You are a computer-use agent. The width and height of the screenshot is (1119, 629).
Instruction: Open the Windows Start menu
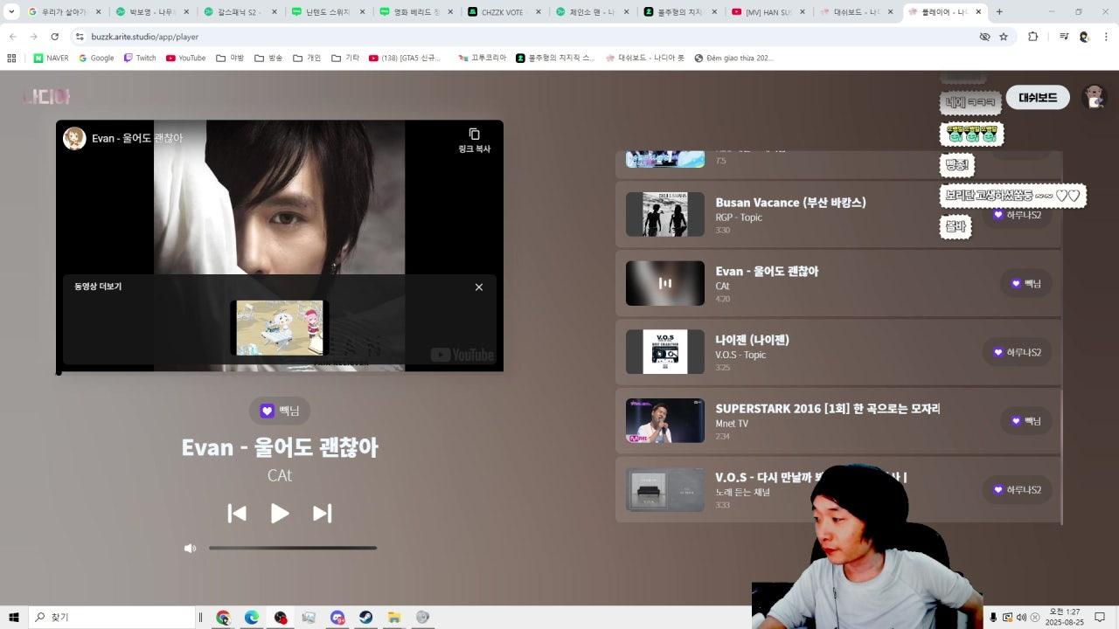tap(13, 617)
